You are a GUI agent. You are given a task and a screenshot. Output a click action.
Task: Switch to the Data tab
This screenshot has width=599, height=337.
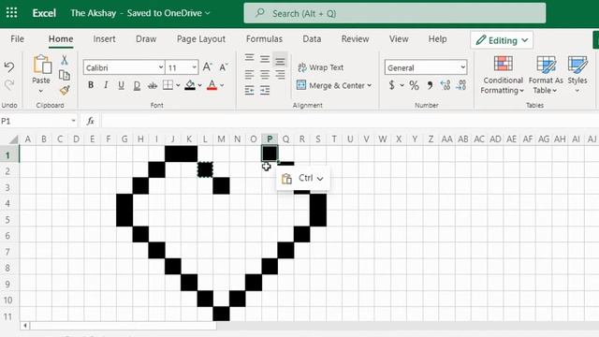[312, 39]
